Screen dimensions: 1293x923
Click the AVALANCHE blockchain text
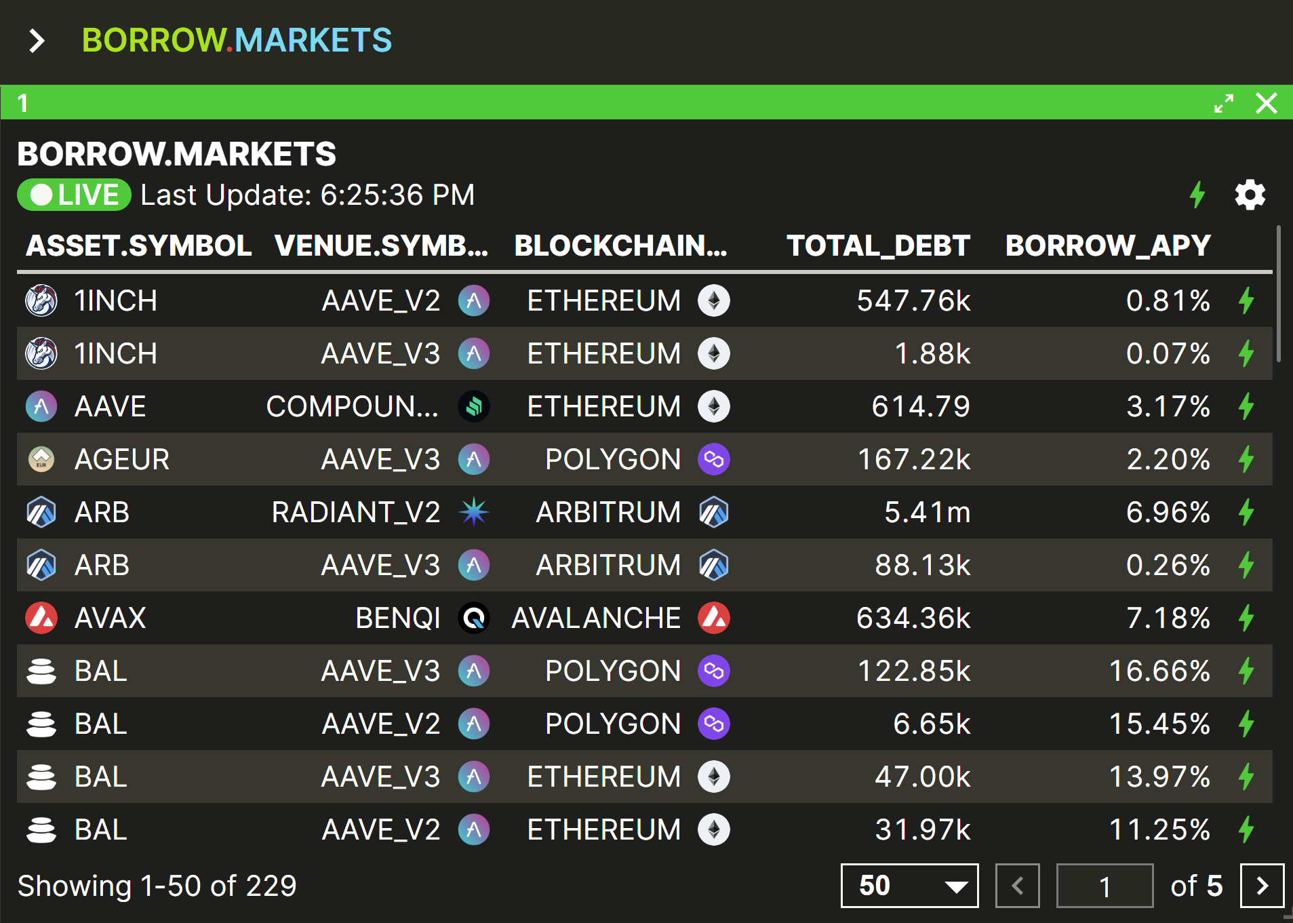pyautogui.click(x=596, y=618)
